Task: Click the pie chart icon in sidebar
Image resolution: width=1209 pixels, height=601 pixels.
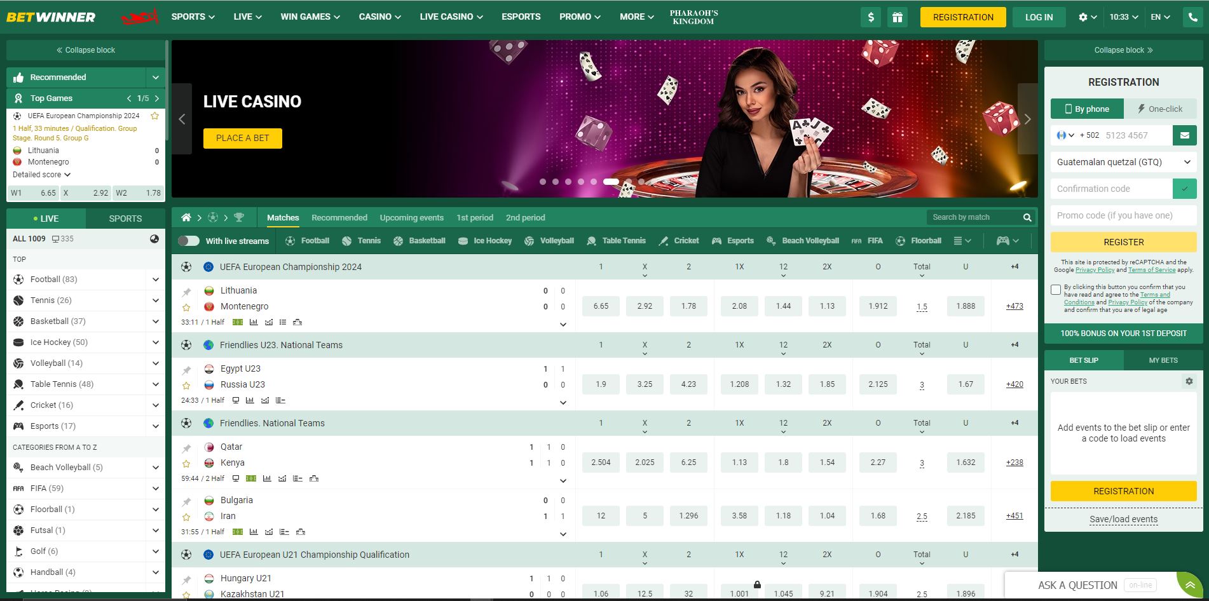Action: 154,239
